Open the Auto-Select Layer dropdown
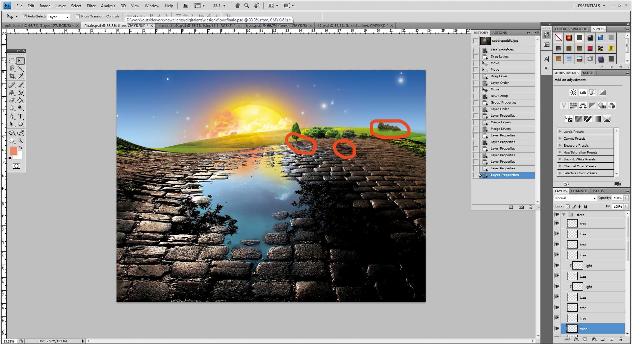The width and height of the screenshot is (632, 355). tap(59, 17)
